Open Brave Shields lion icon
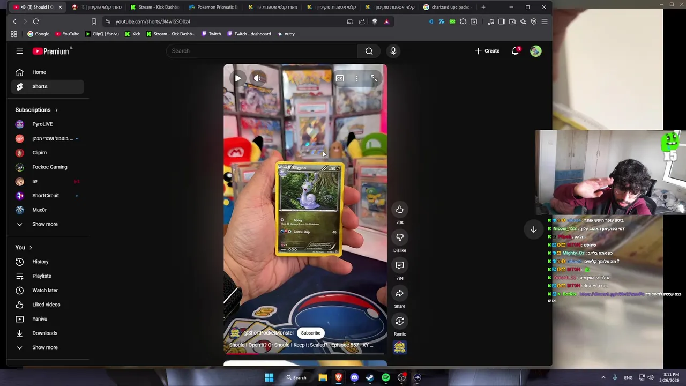 tap(375, 21)
